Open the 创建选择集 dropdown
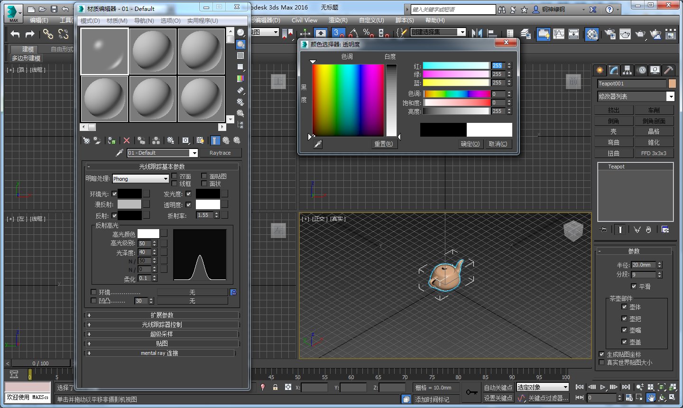Image resolution: width=683 pixels, height=408 pixels. tap(438, 32)
